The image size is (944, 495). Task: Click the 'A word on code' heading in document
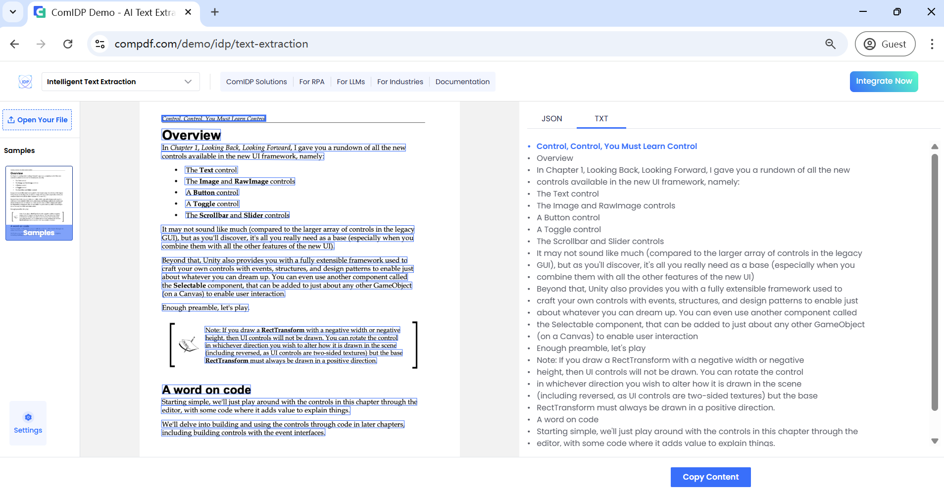(x=206, y=390)
